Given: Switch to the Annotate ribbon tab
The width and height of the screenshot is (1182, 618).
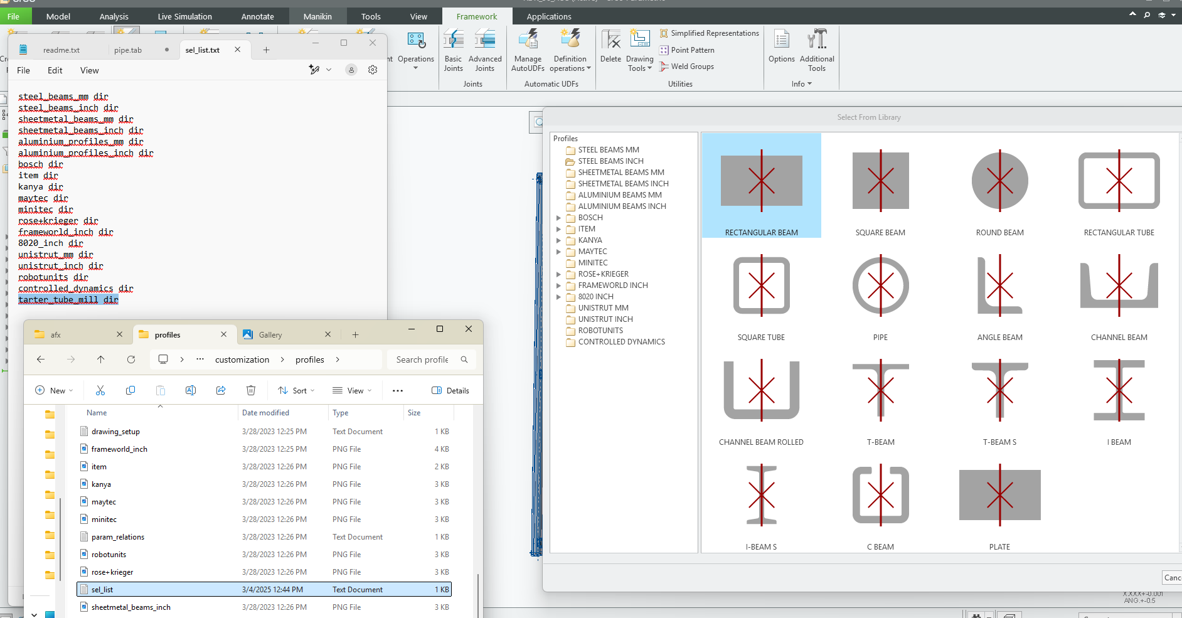Looking at the screenshot, I should 257,16.
